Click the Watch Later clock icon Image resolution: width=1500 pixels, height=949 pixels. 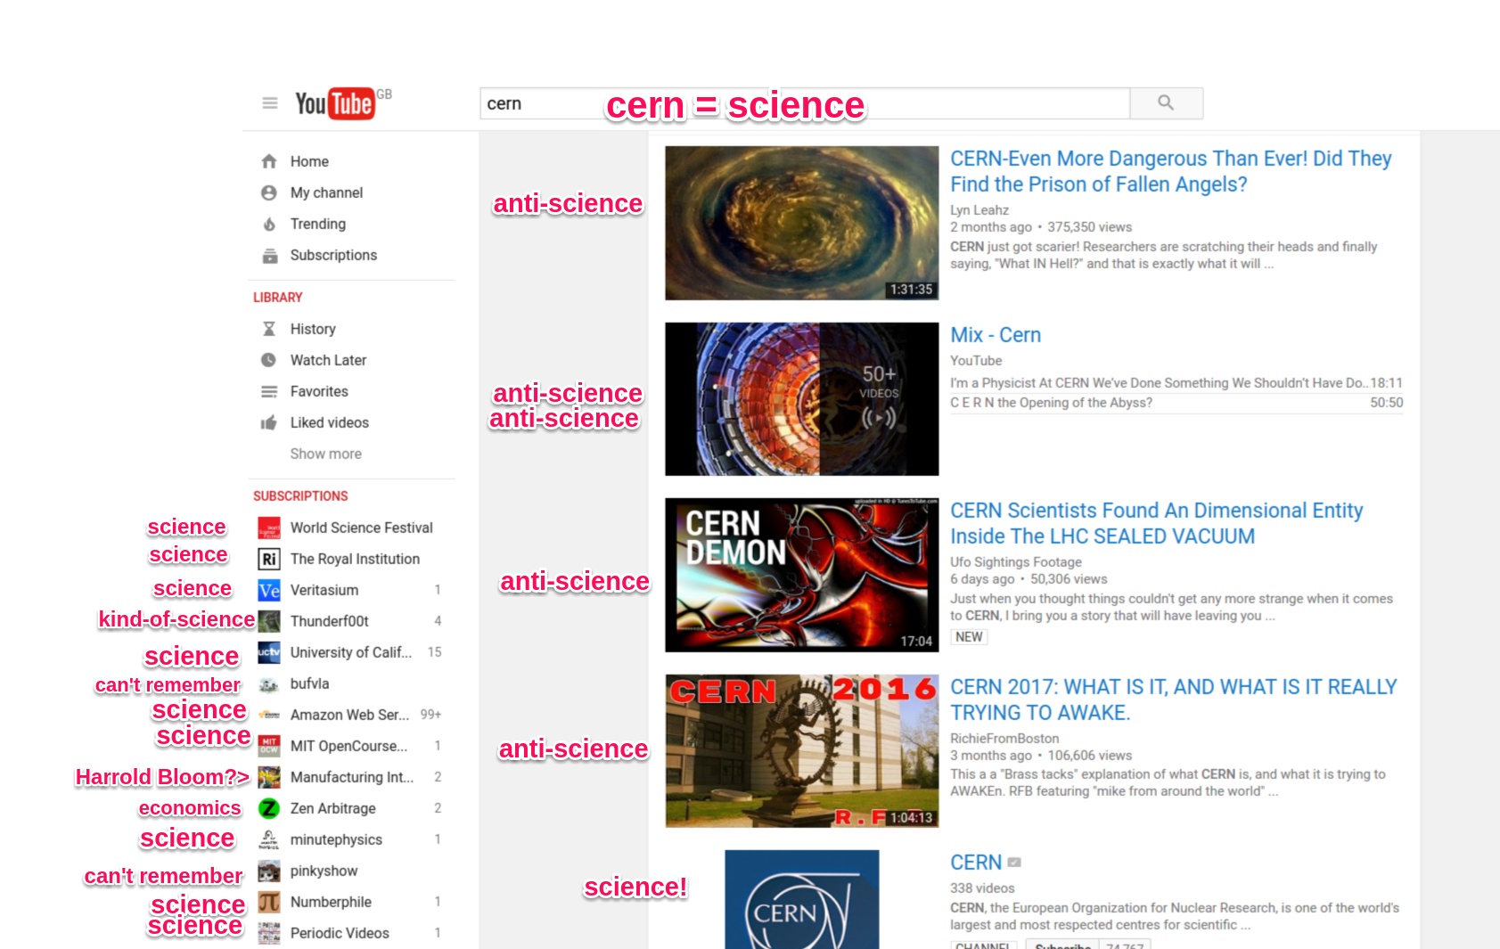(x=269, y=360)
